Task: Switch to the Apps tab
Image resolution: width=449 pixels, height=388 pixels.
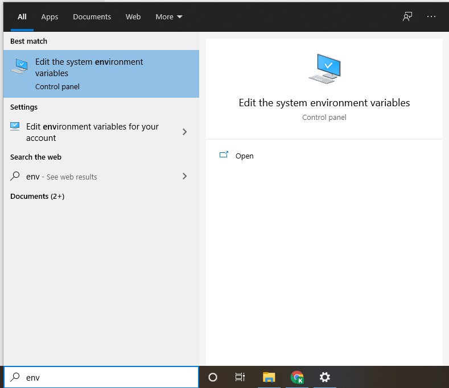Action: 50,16
